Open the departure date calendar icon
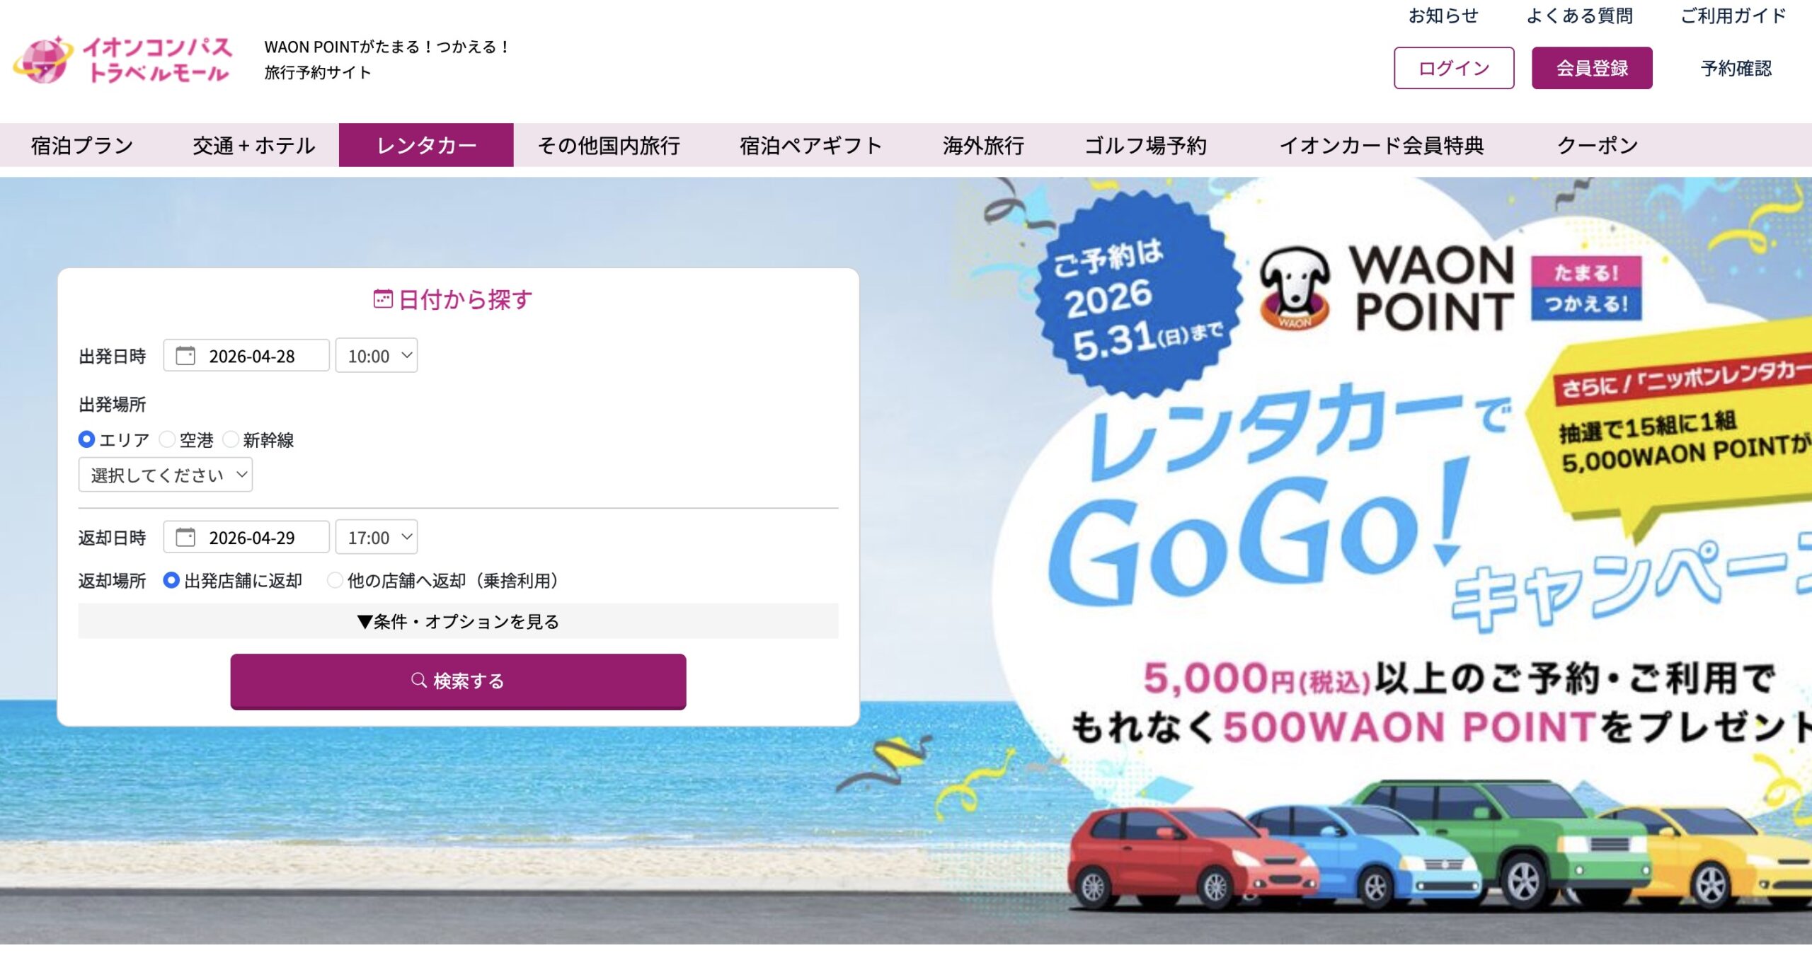 (x=185, y=355)
